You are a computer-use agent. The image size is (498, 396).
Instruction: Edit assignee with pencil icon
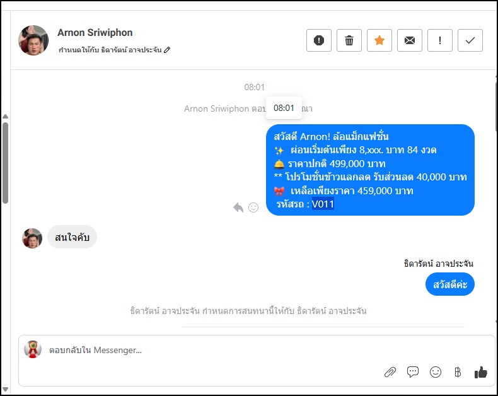(x=167, y=50)
